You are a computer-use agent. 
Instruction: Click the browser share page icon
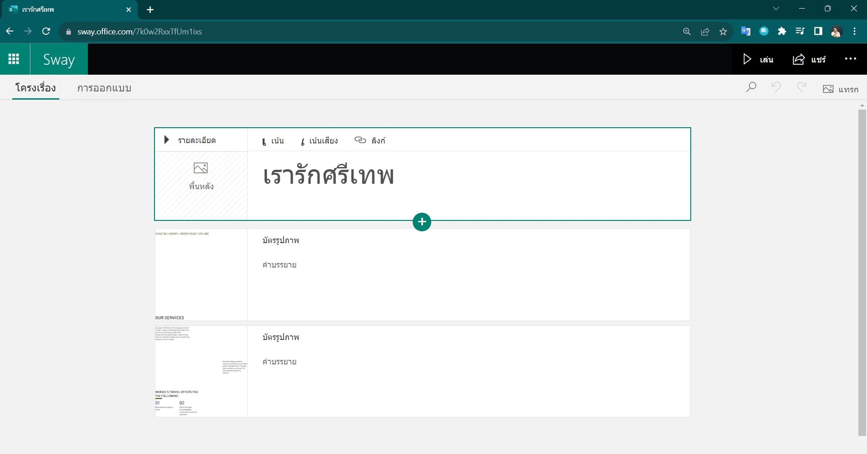pos(705,31)
